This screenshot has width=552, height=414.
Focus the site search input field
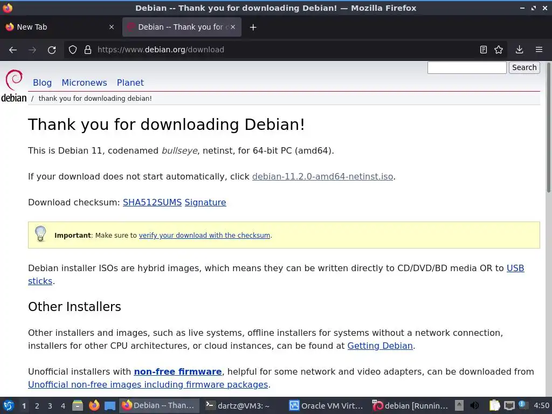point(467,67)
